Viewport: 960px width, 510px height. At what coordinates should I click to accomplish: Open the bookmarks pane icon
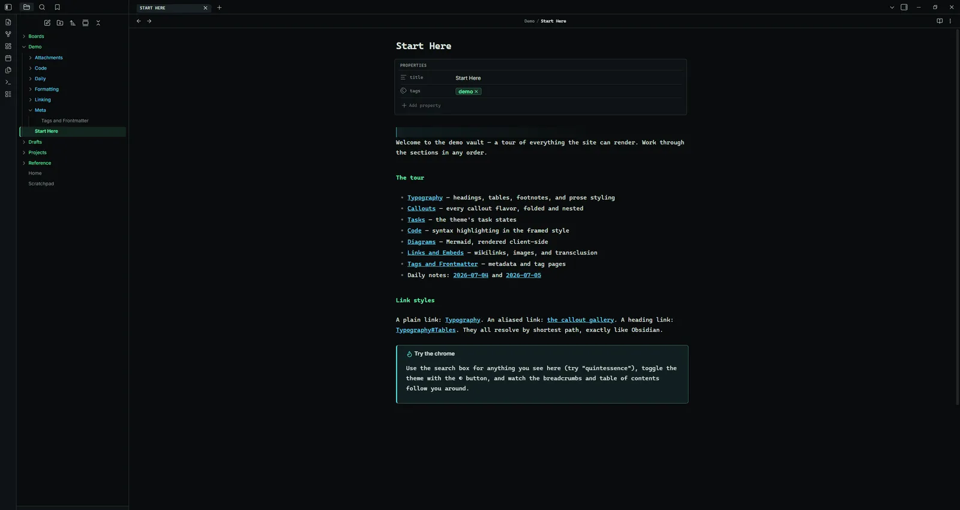pos(58,7)
